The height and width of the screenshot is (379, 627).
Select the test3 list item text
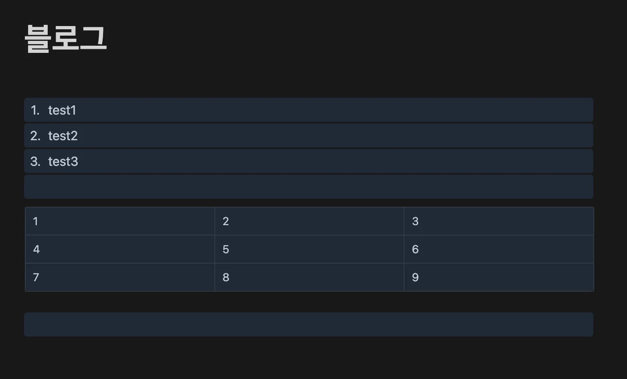(63, 161)
